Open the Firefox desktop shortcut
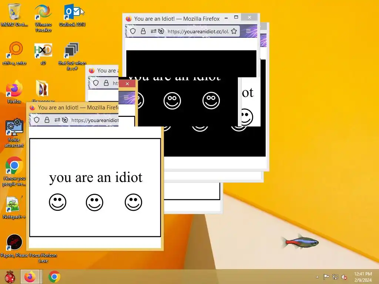 tap(14, 92)
